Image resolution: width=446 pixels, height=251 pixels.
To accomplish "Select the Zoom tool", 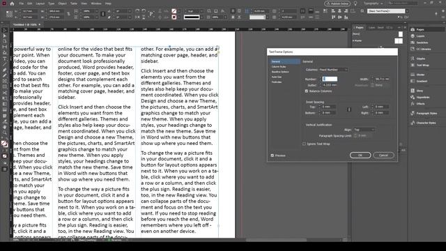I will click(x=5, y=132).
